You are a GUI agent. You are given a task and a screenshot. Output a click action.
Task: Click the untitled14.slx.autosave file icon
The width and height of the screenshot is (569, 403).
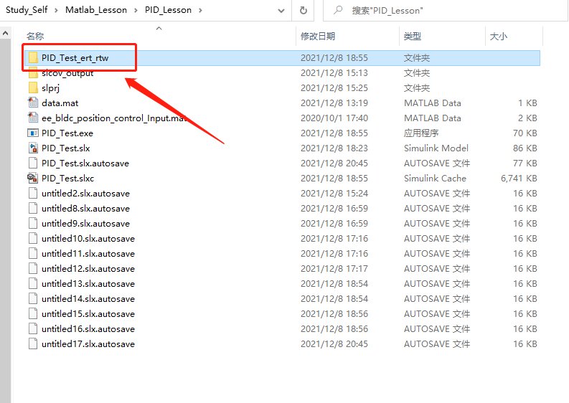pos(33,298)
